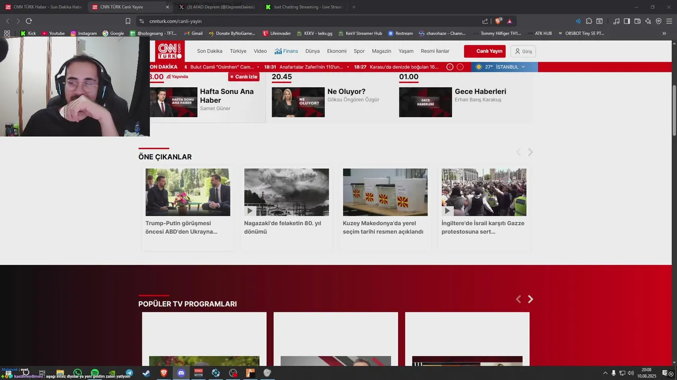The image size is (677, 380).
Task: Switch to the CNN TÜRK Haber tab
Action: (x=43, y=7)
